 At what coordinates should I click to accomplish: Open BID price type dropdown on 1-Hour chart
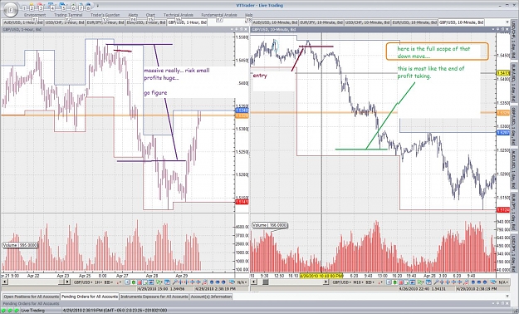coord(109,282)
